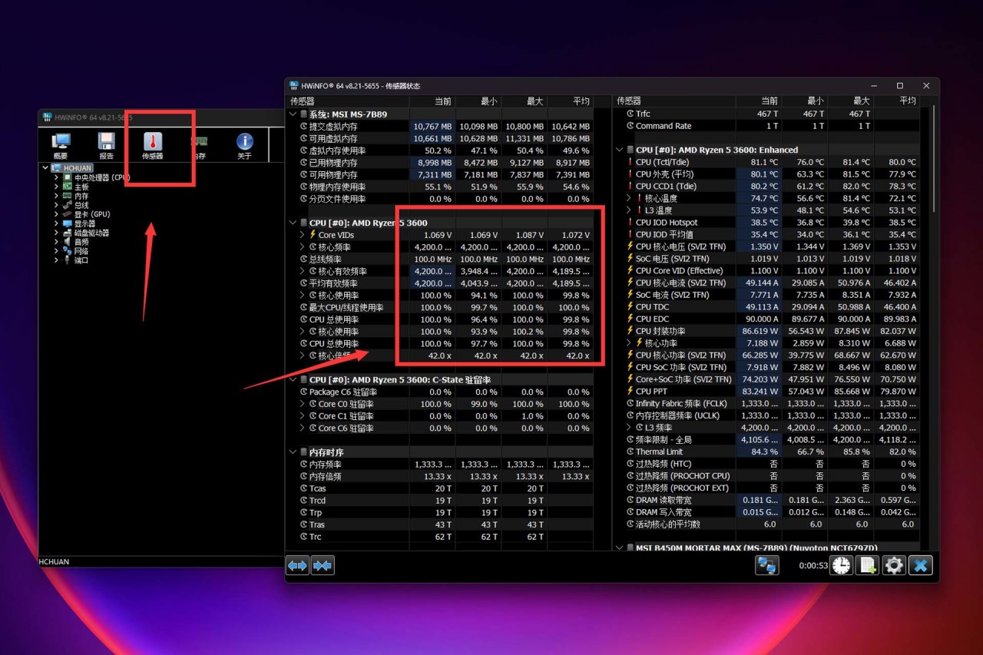Click the clock reset-timer icon

(842, 566)
